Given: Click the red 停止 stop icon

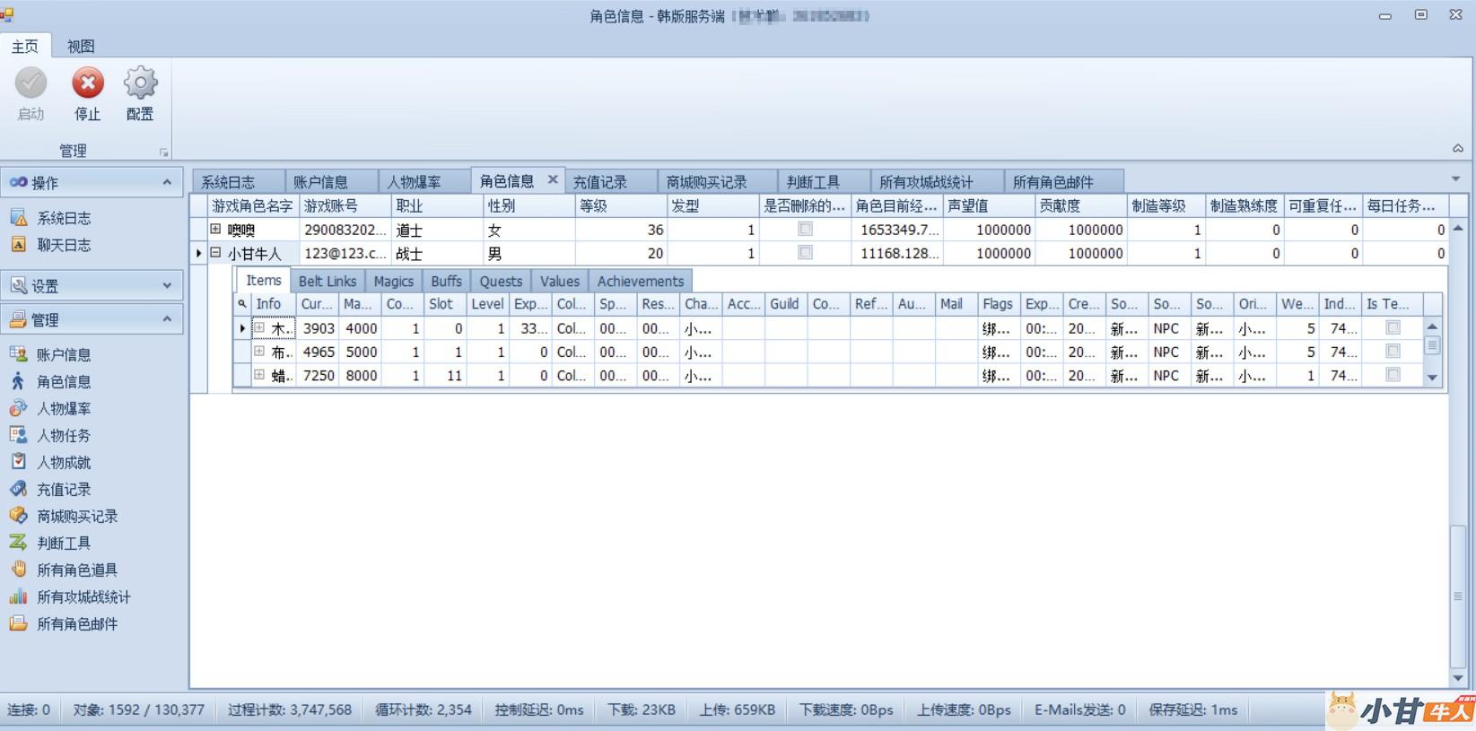Looking at the screenshot, I should (87, 84).
